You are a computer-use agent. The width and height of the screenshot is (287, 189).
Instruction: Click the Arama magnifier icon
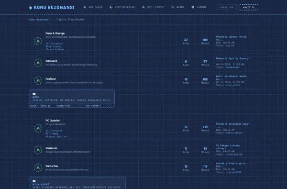click(173, 7)
